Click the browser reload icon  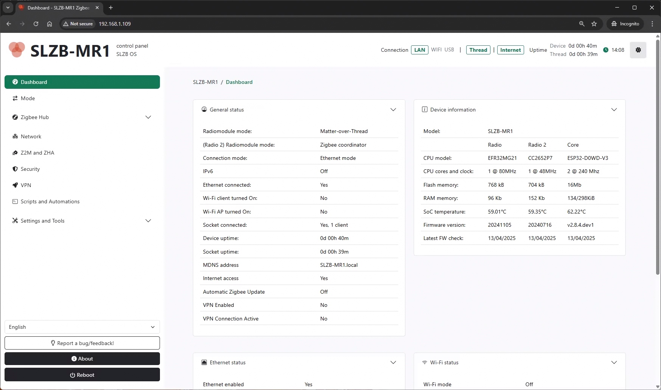(36, 24)
